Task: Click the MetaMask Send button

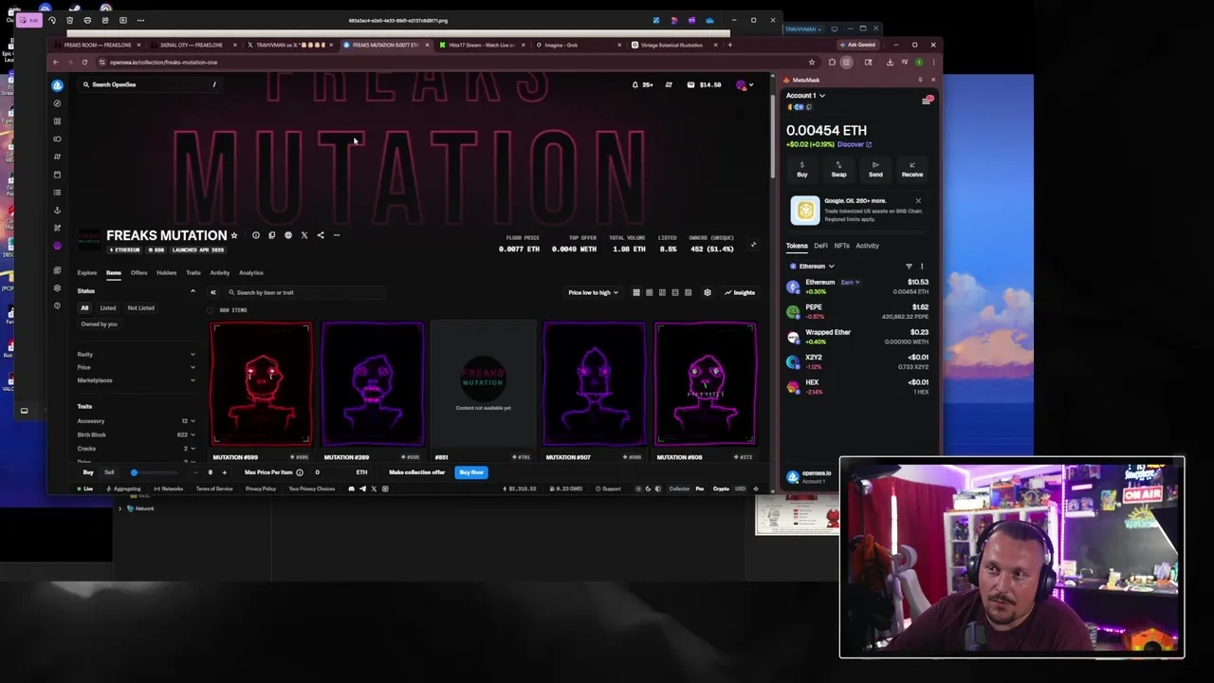Action: (875, 169)
